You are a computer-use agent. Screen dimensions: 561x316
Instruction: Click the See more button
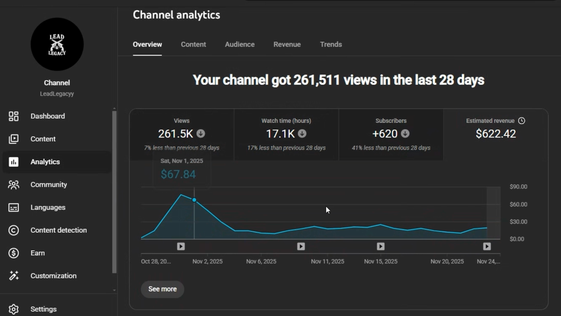pos(162,289)
